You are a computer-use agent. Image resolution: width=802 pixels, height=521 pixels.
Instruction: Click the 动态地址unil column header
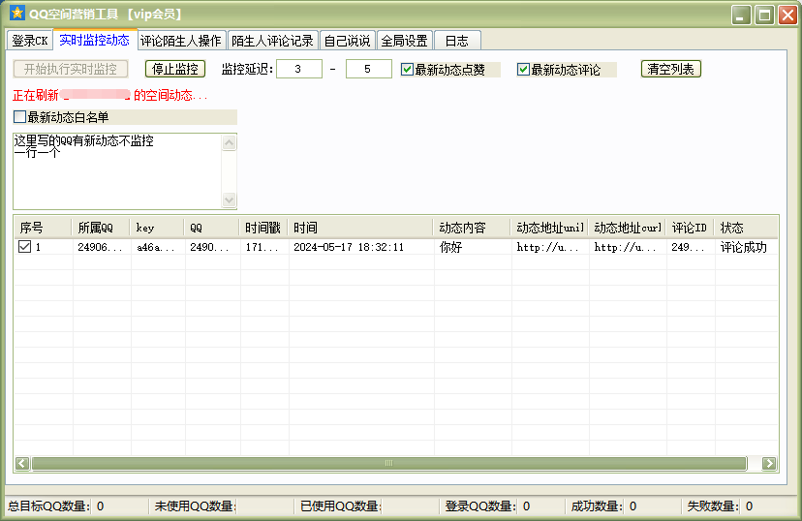[x=550, y=228]
